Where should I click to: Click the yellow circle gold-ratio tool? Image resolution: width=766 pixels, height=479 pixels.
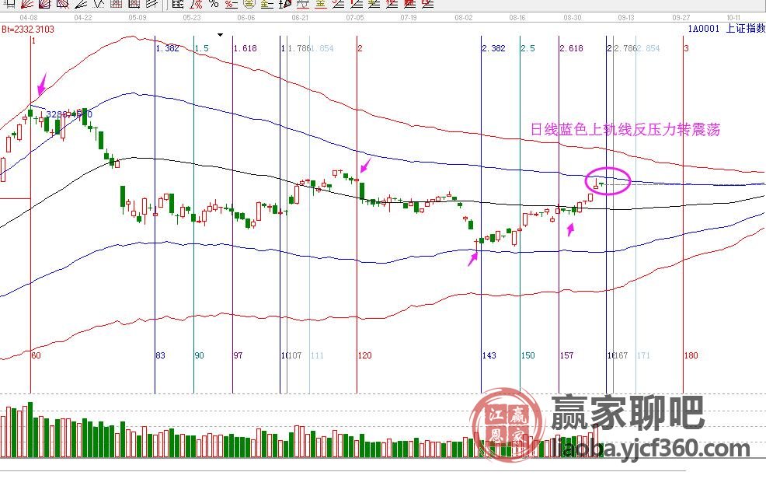(249, 4)
